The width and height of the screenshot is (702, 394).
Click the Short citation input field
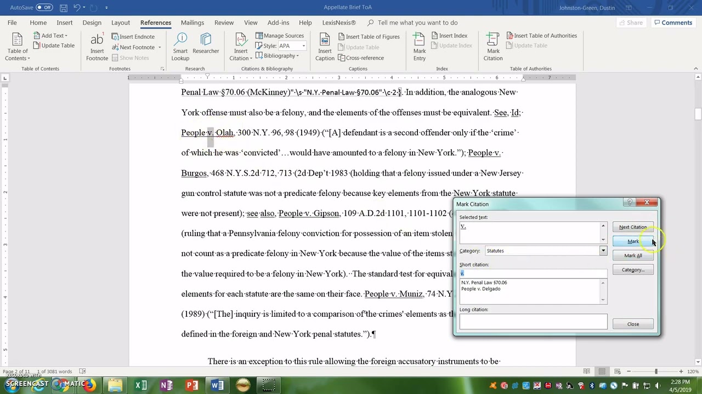pos(533,273)
